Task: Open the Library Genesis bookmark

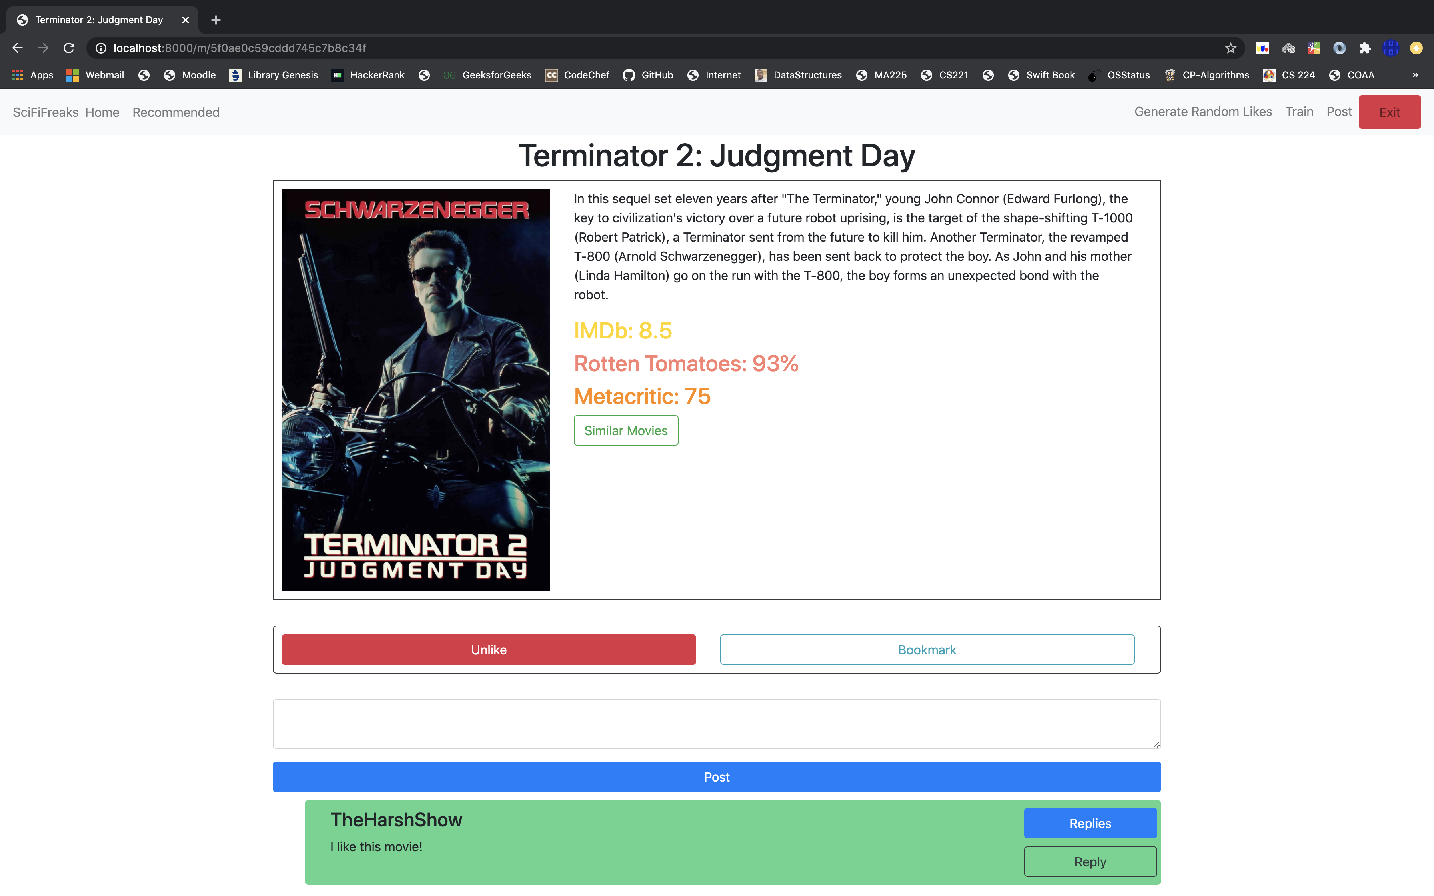Action: [273, 75]
